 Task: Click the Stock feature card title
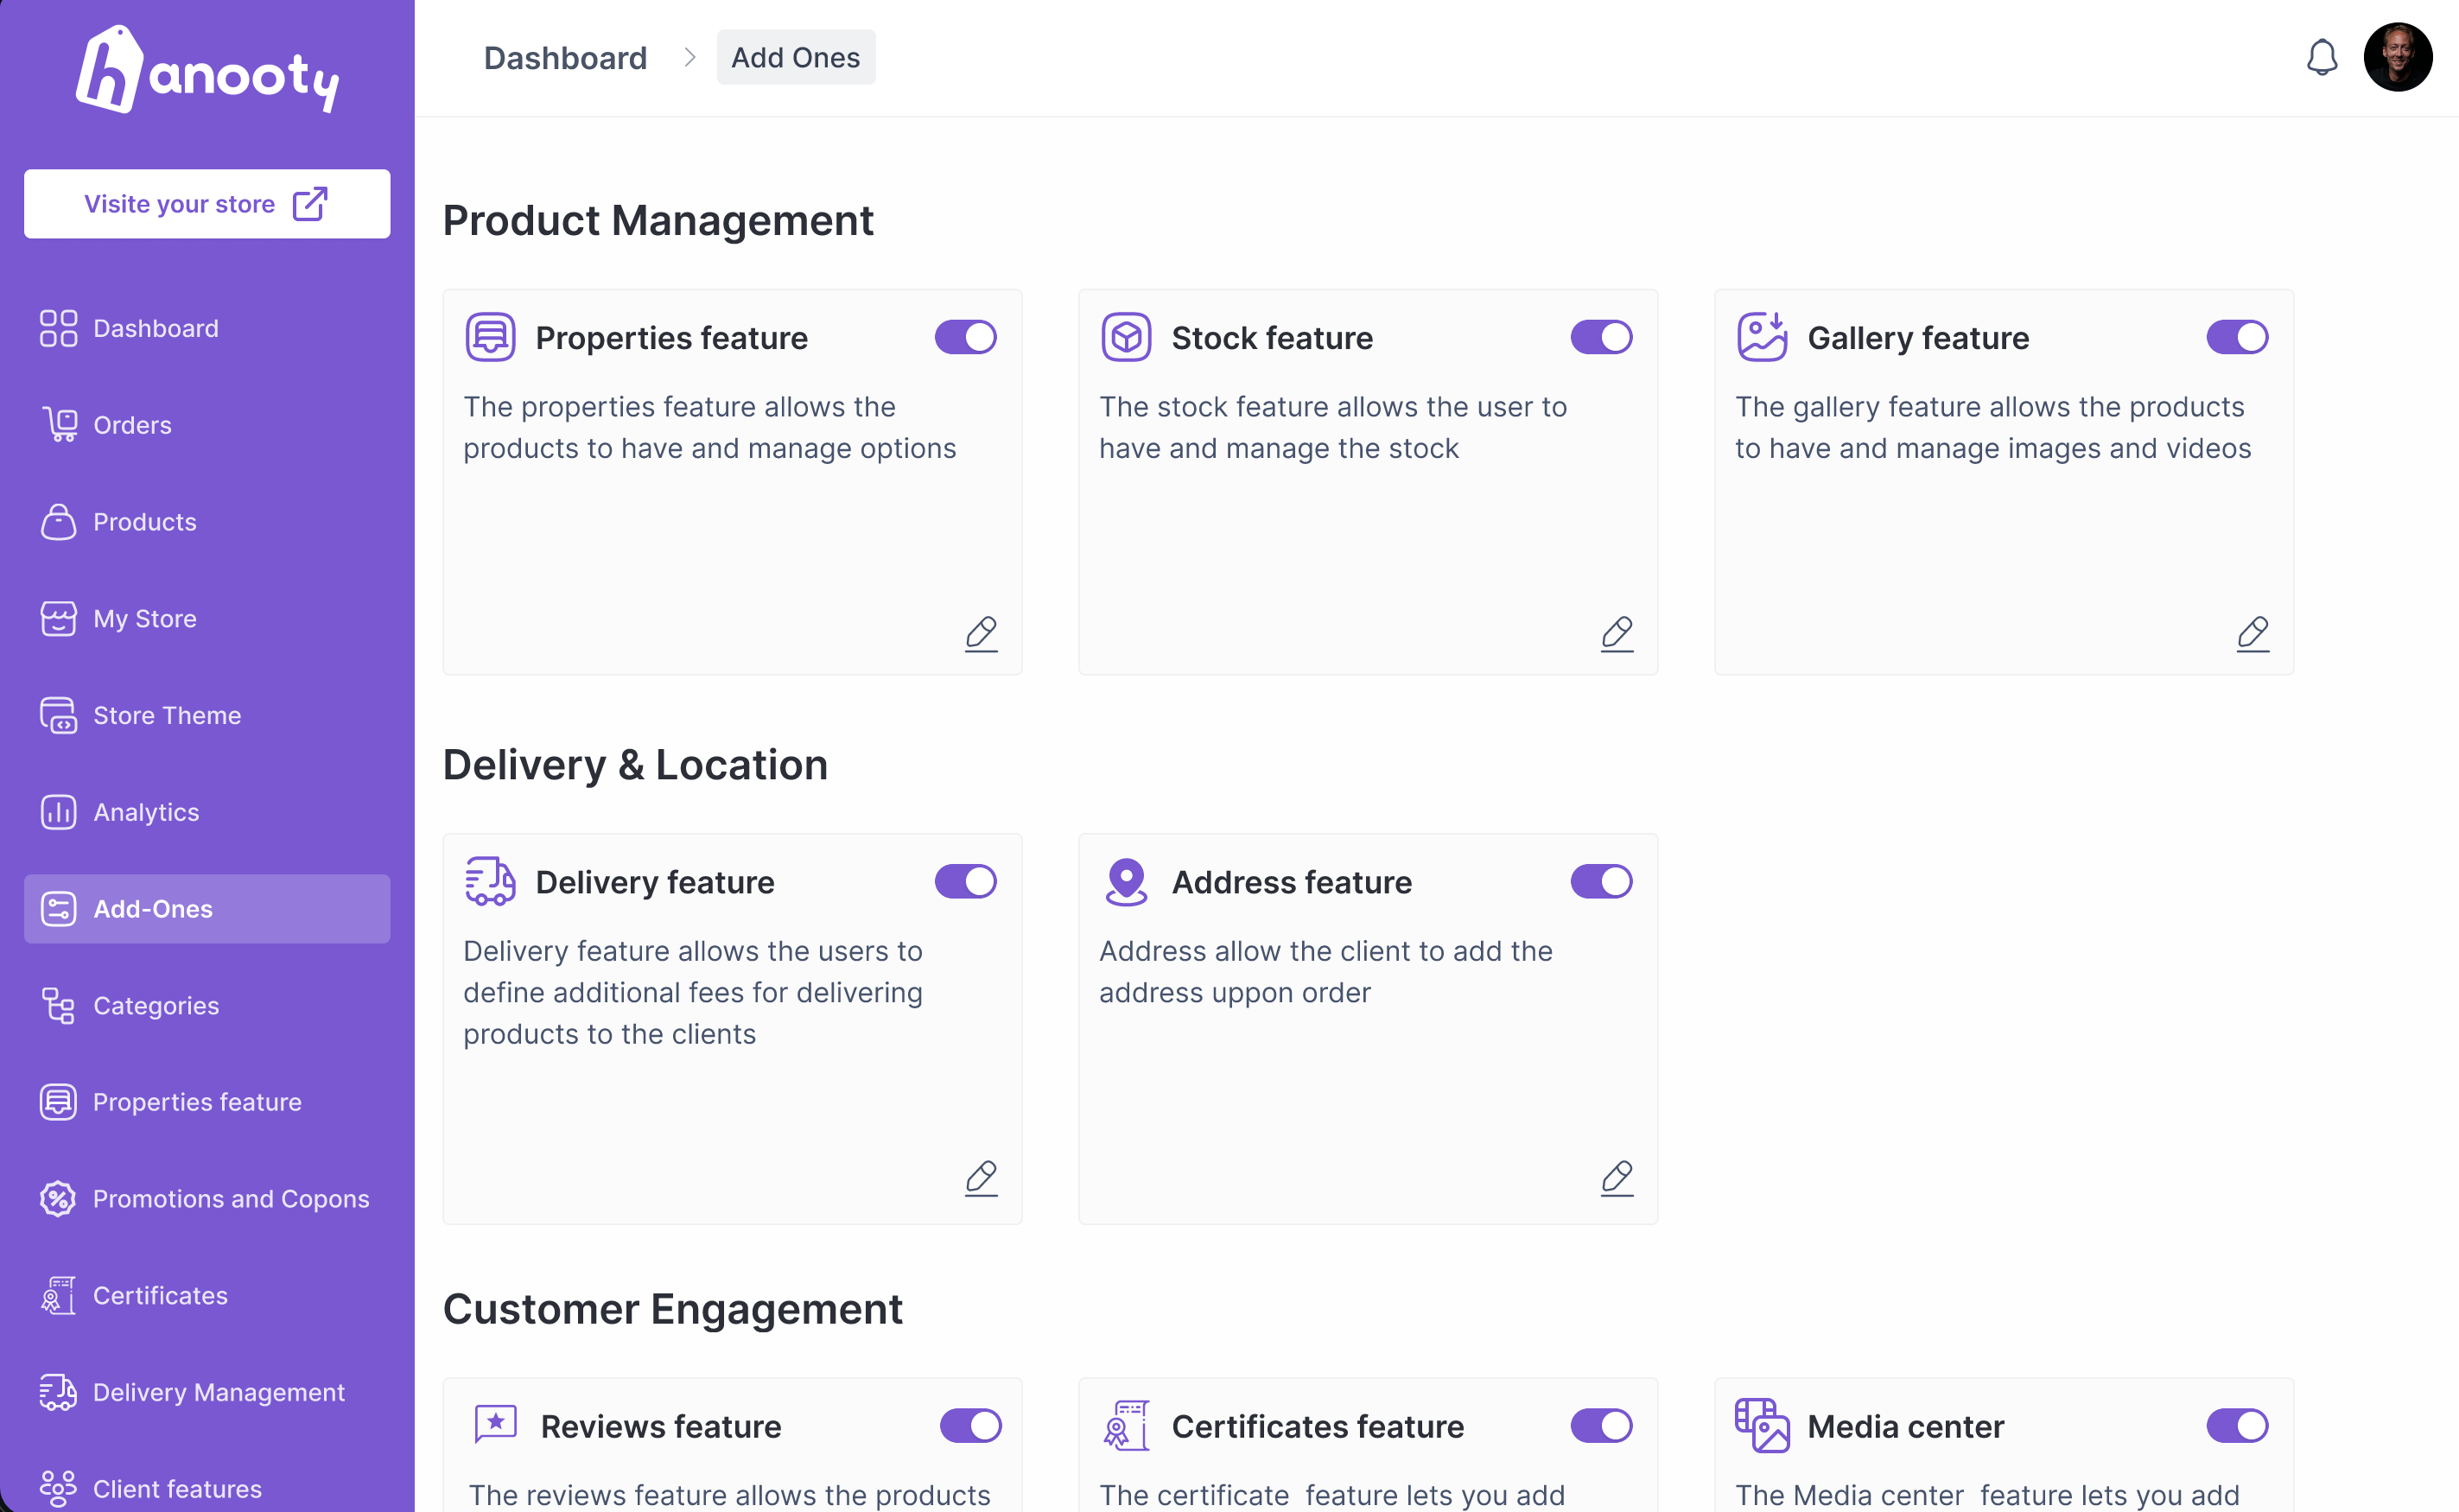pyautogui.click(x=1272, y=338)
